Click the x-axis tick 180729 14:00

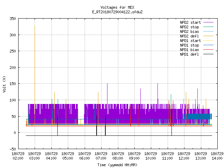217,156
